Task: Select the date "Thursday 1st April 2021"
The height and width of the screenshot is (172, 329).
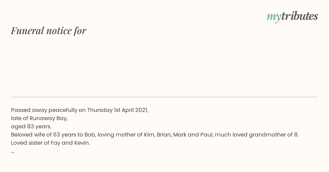Action: [117, 110]
